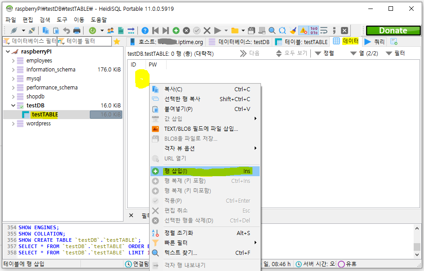Open 격자 뷰 옵션 submenu

pos(205,148)
